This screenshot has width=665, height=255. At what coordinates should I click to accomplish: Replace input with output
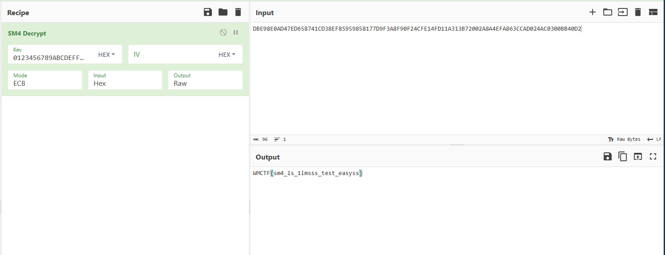tap(638, 156)
